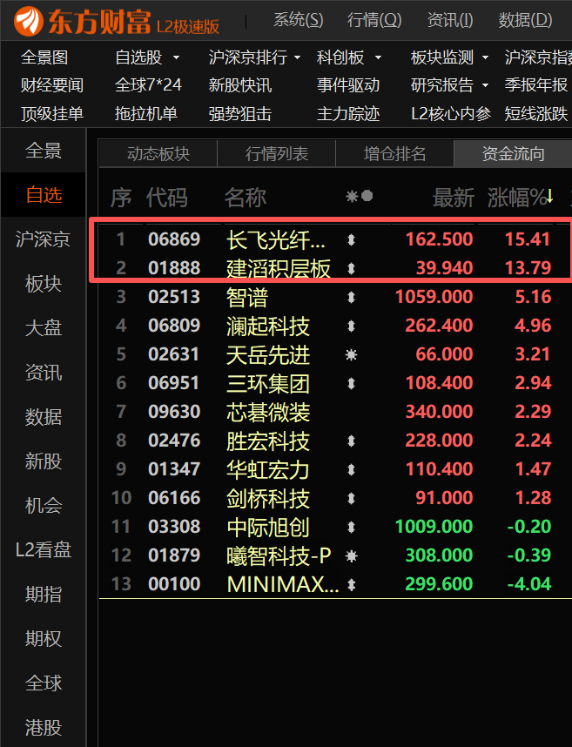Select 大盘 in the left sidebar
The width and height of the screenshot is (572, 747).
44,327
